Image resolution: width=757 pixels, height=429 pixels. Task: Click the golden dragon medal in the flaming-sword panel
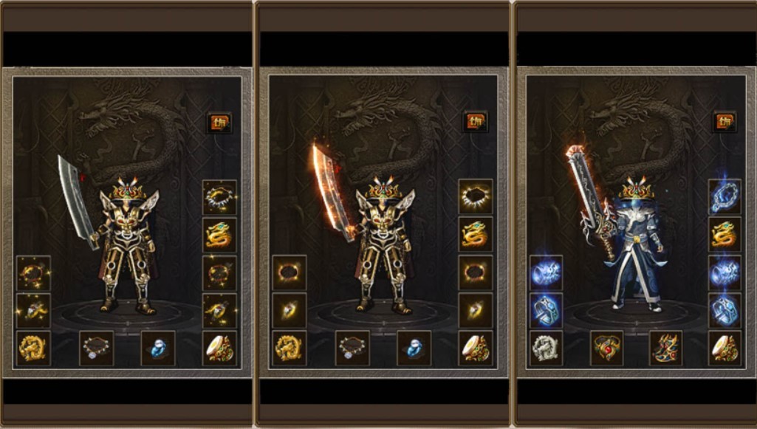[290, 348]
